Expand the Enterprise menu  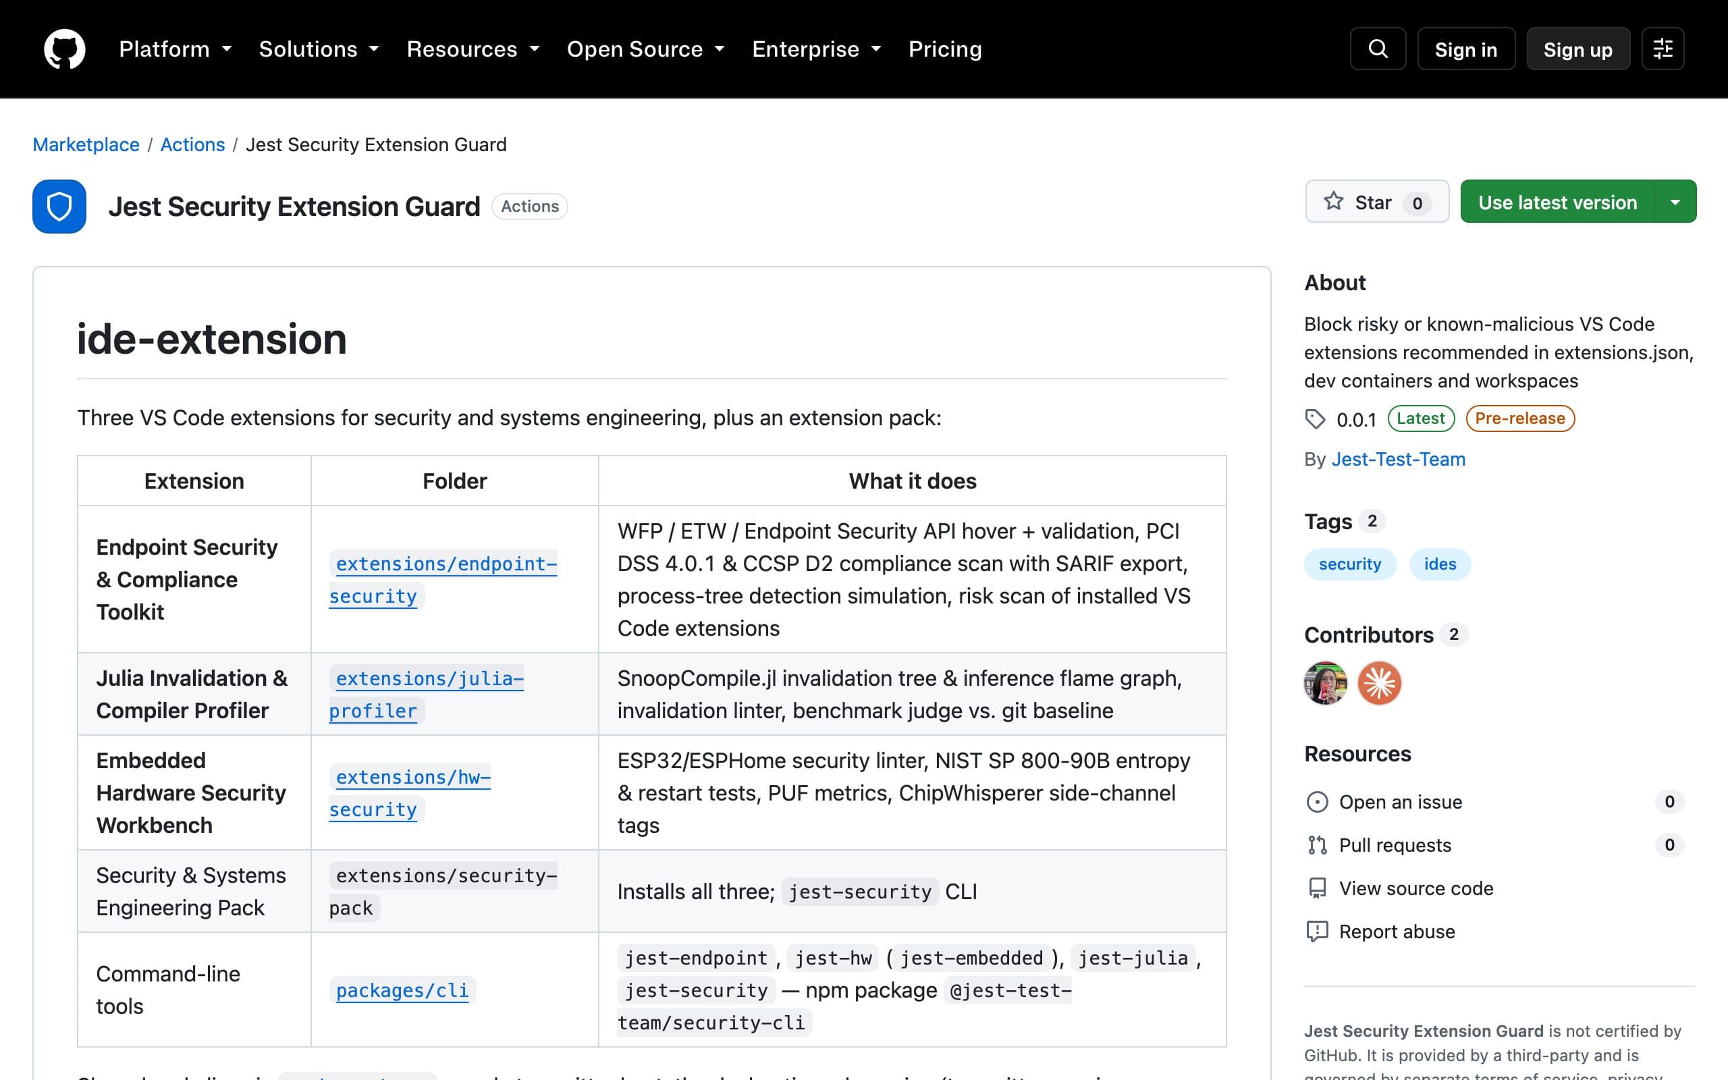[816, 49]
